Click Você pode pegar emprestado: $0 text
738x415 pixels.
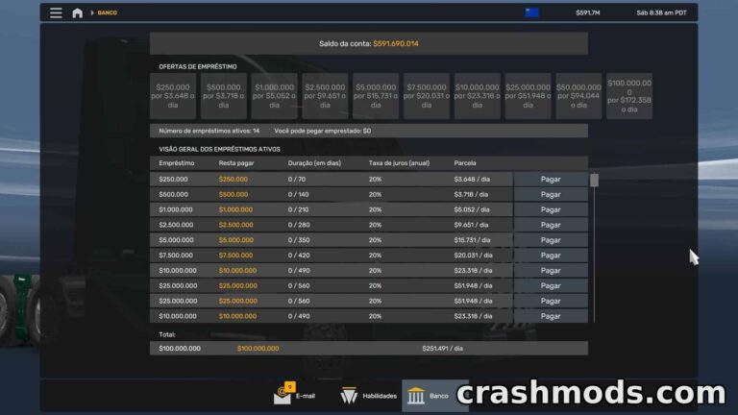[x=323, y=131]
